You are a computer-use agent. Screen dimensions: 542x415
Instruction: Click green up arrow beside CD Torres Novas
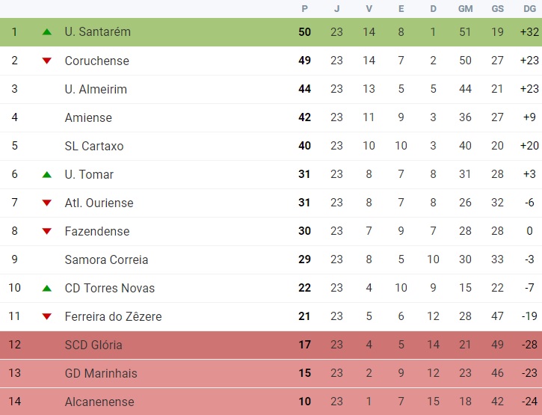pos(46,289)
